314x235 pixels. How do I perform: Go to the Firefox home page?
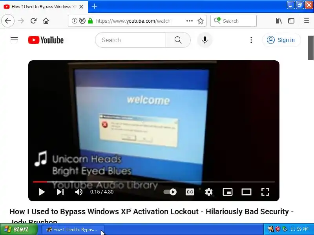[46, 21]
